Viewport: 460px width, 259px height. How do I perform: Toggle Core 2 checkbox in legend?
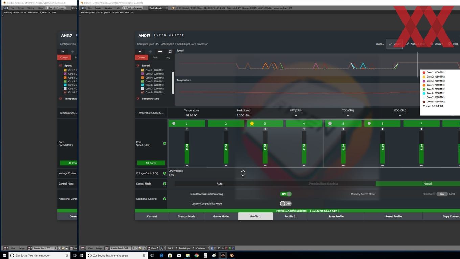[142, 70]
